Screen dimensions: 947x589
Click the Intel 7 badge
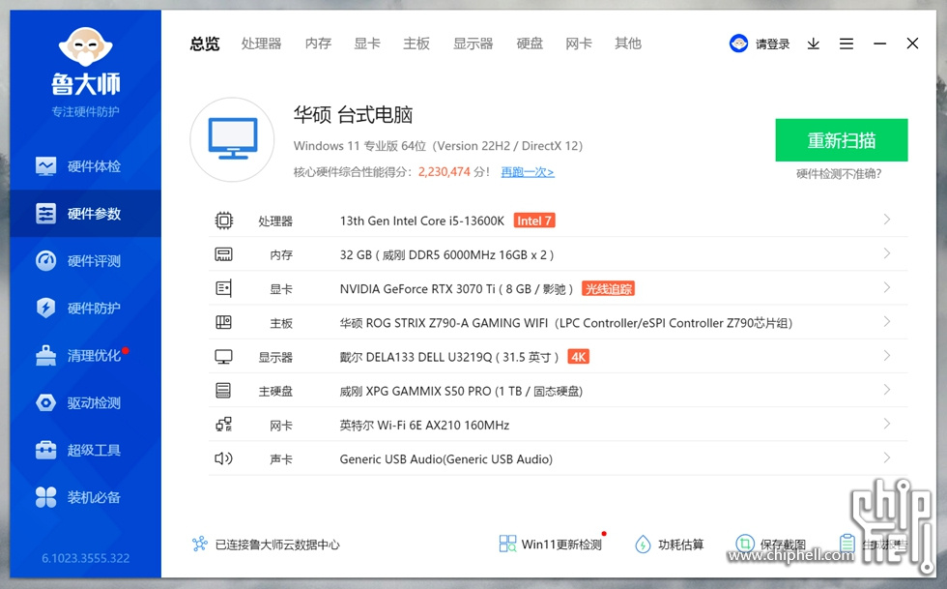point(533,221)
